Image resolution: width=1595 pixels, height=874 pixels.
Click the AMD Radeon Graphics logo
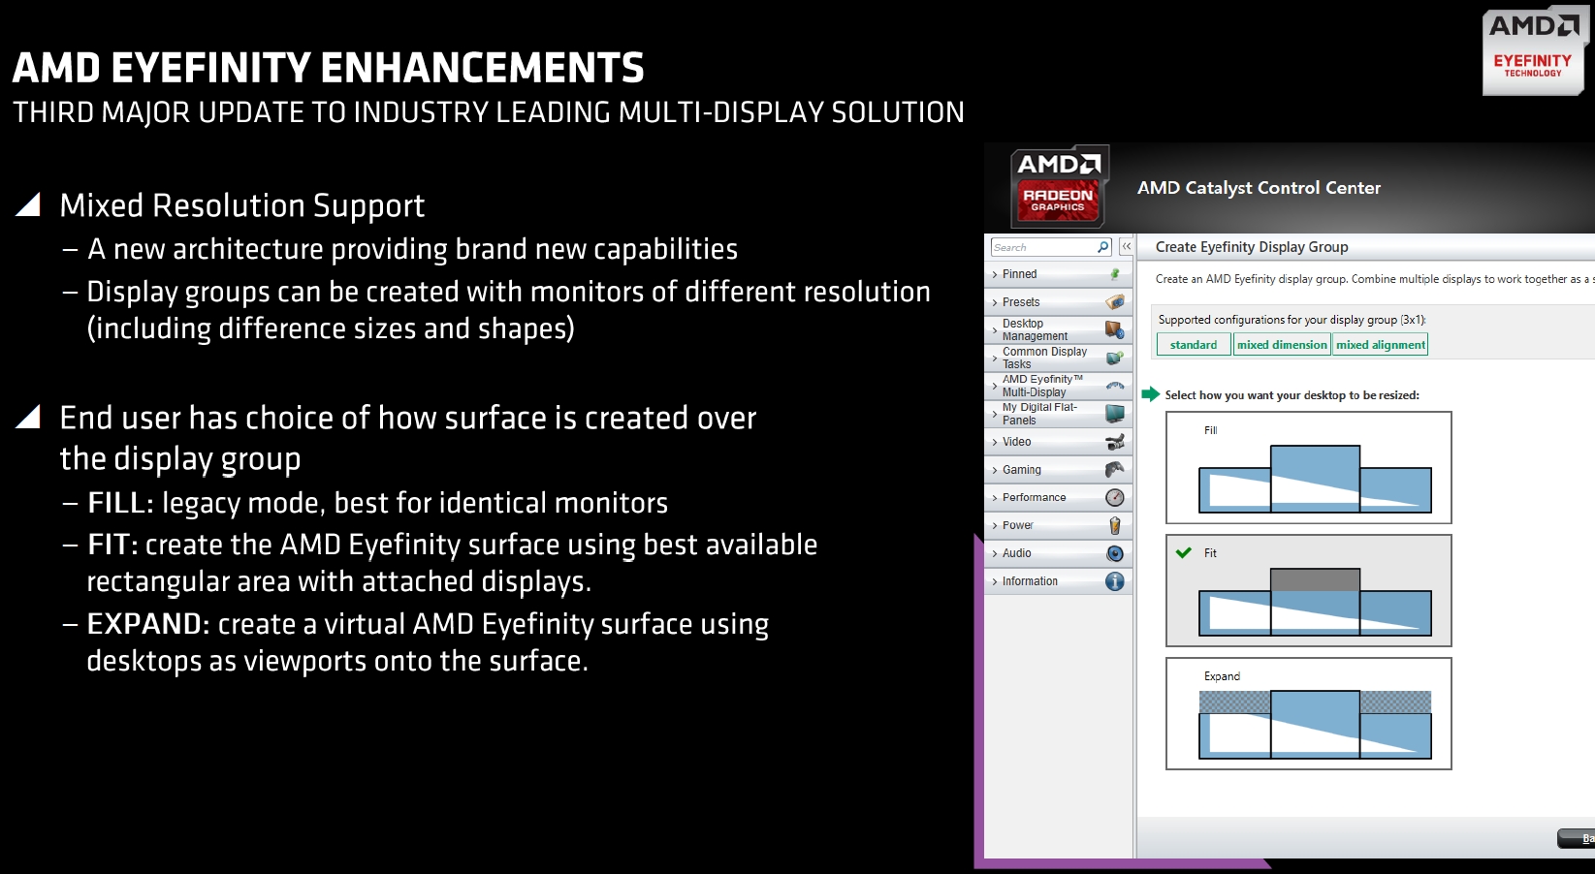pos(1058,187)
